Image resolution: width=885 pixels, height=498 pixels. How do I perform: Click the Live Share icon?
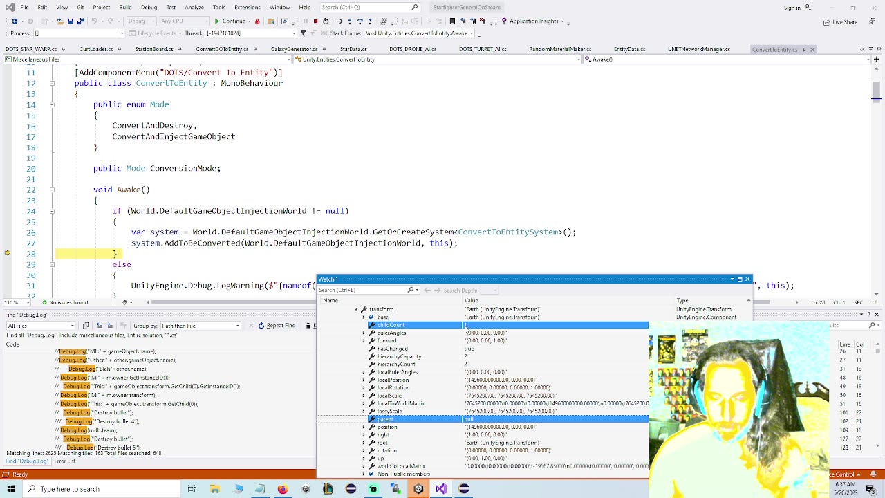coord(827,22)
